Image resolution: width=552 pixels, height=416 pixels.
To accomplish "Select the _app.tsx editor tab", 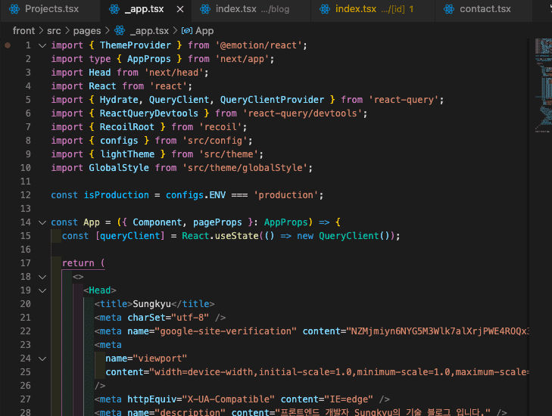I will click(x=145, y=9).
